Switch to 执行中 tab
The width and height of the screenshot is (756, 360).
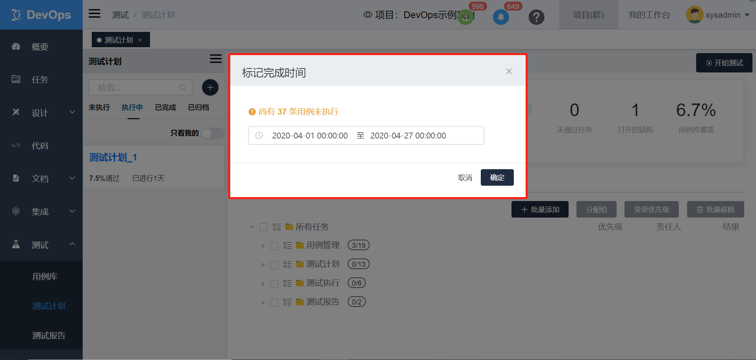[132, 107]
